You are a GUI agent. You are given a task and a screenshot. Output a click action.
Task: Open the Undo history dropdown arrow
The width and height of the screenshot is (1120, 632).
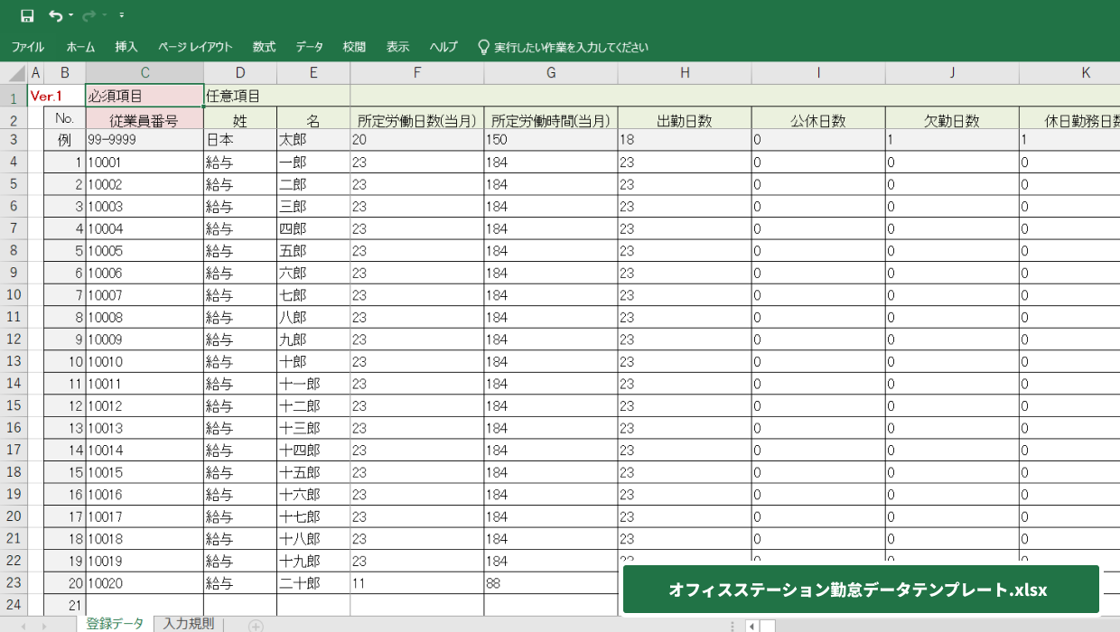(70, 15)
